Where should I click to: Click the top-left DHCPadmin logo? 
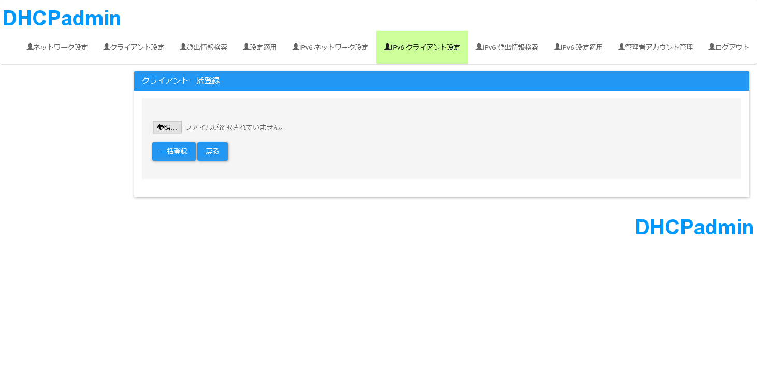pos(62,19)
